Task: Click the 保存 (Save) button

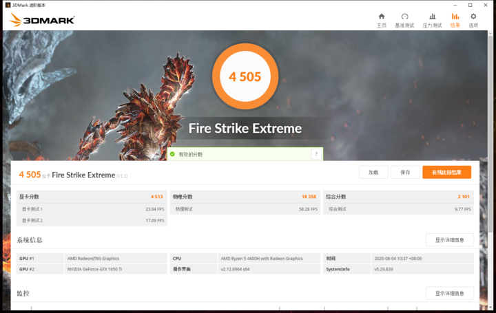Action: click(405, 172)
